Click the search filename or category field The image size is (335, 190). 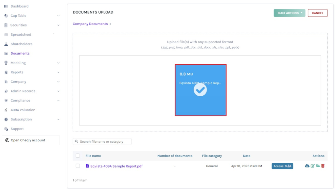tap(102, 141)
